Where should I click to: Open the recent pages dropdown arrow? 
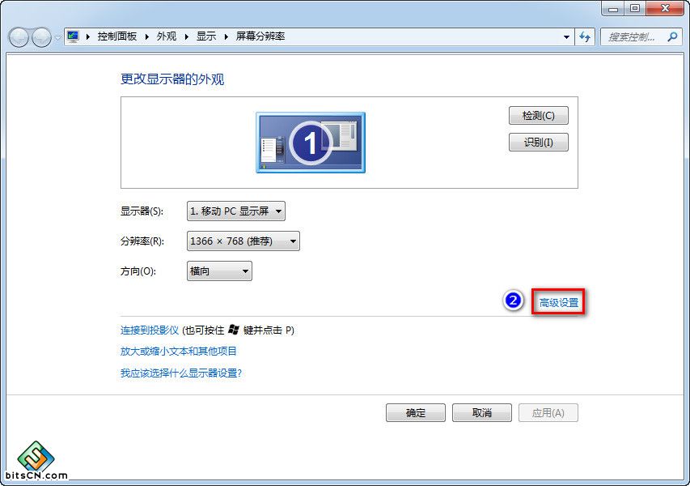(x=57, y=38)
